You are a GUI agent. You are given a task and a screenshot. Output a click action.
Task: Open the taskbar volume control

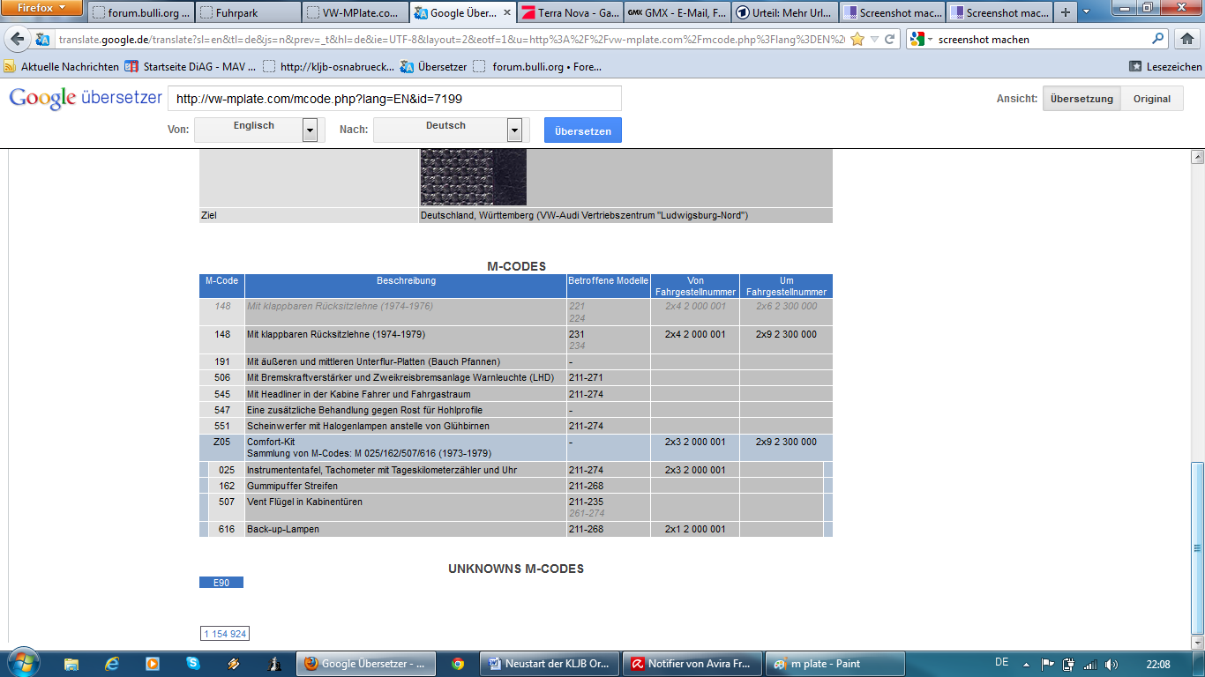1111,664
